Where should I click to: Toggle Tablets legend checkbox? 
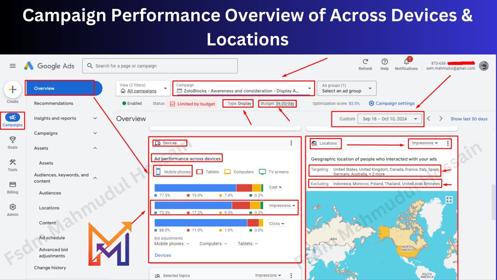(x=200, y=172)
